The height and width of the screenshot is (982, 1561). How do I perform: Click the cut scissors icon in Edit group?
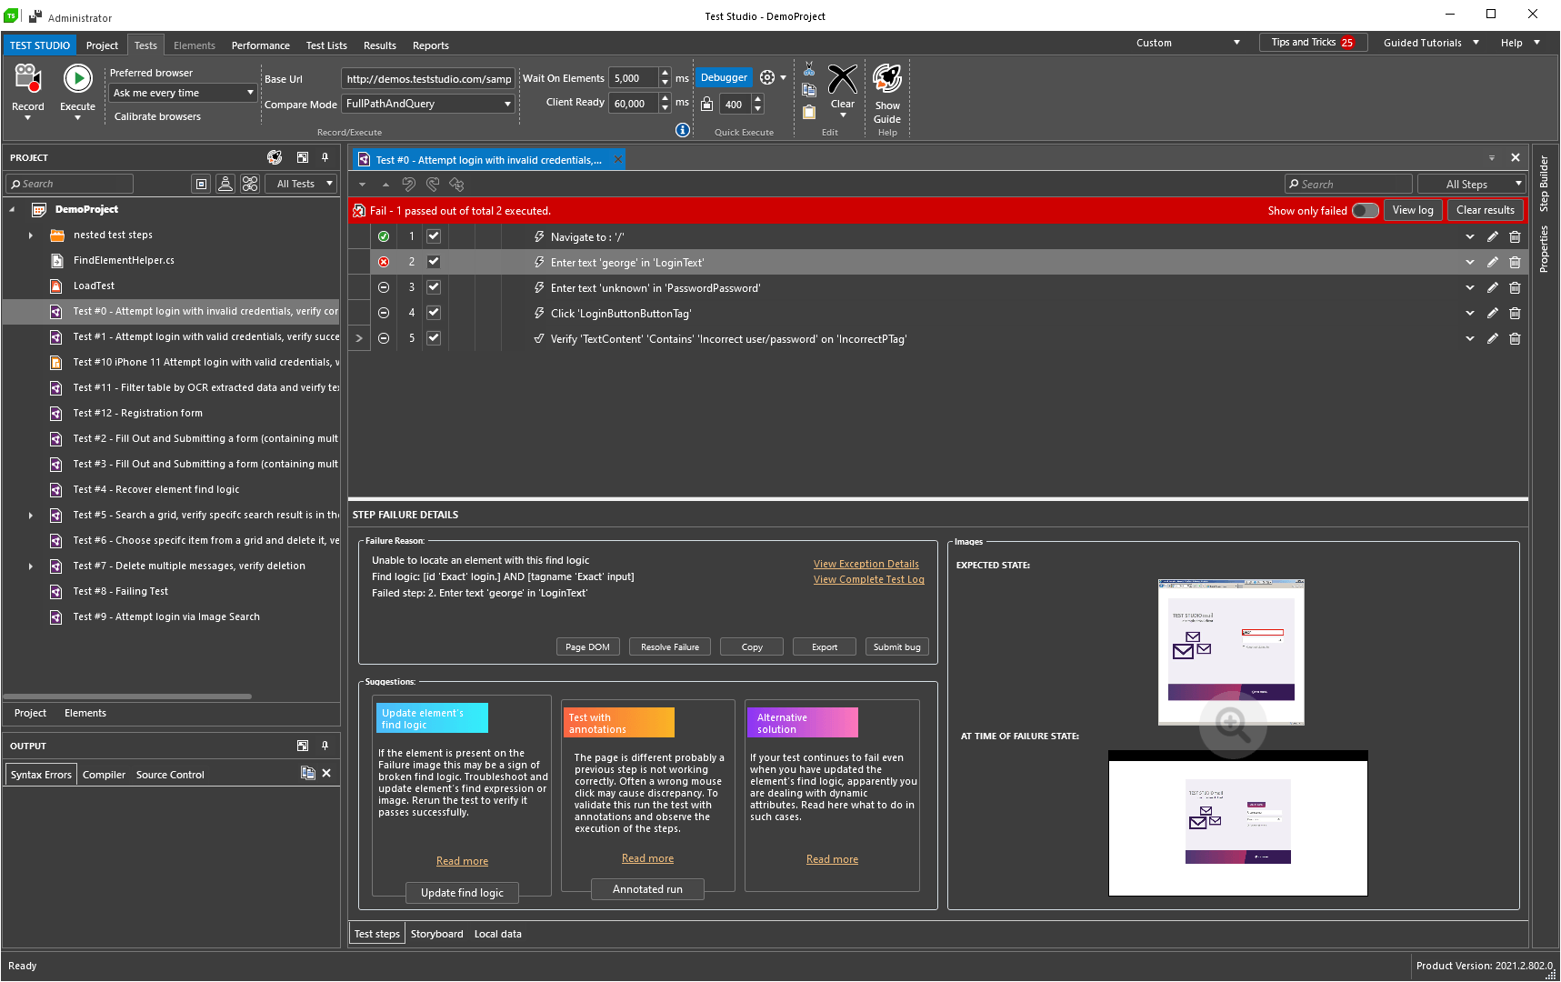point(809,69)
